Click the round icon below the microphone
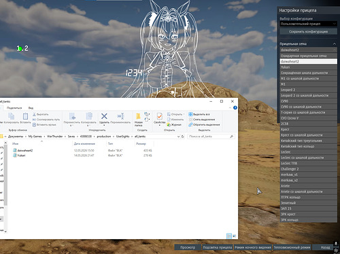Viewport: 340px width, 254px height. (x=336, y=250)
